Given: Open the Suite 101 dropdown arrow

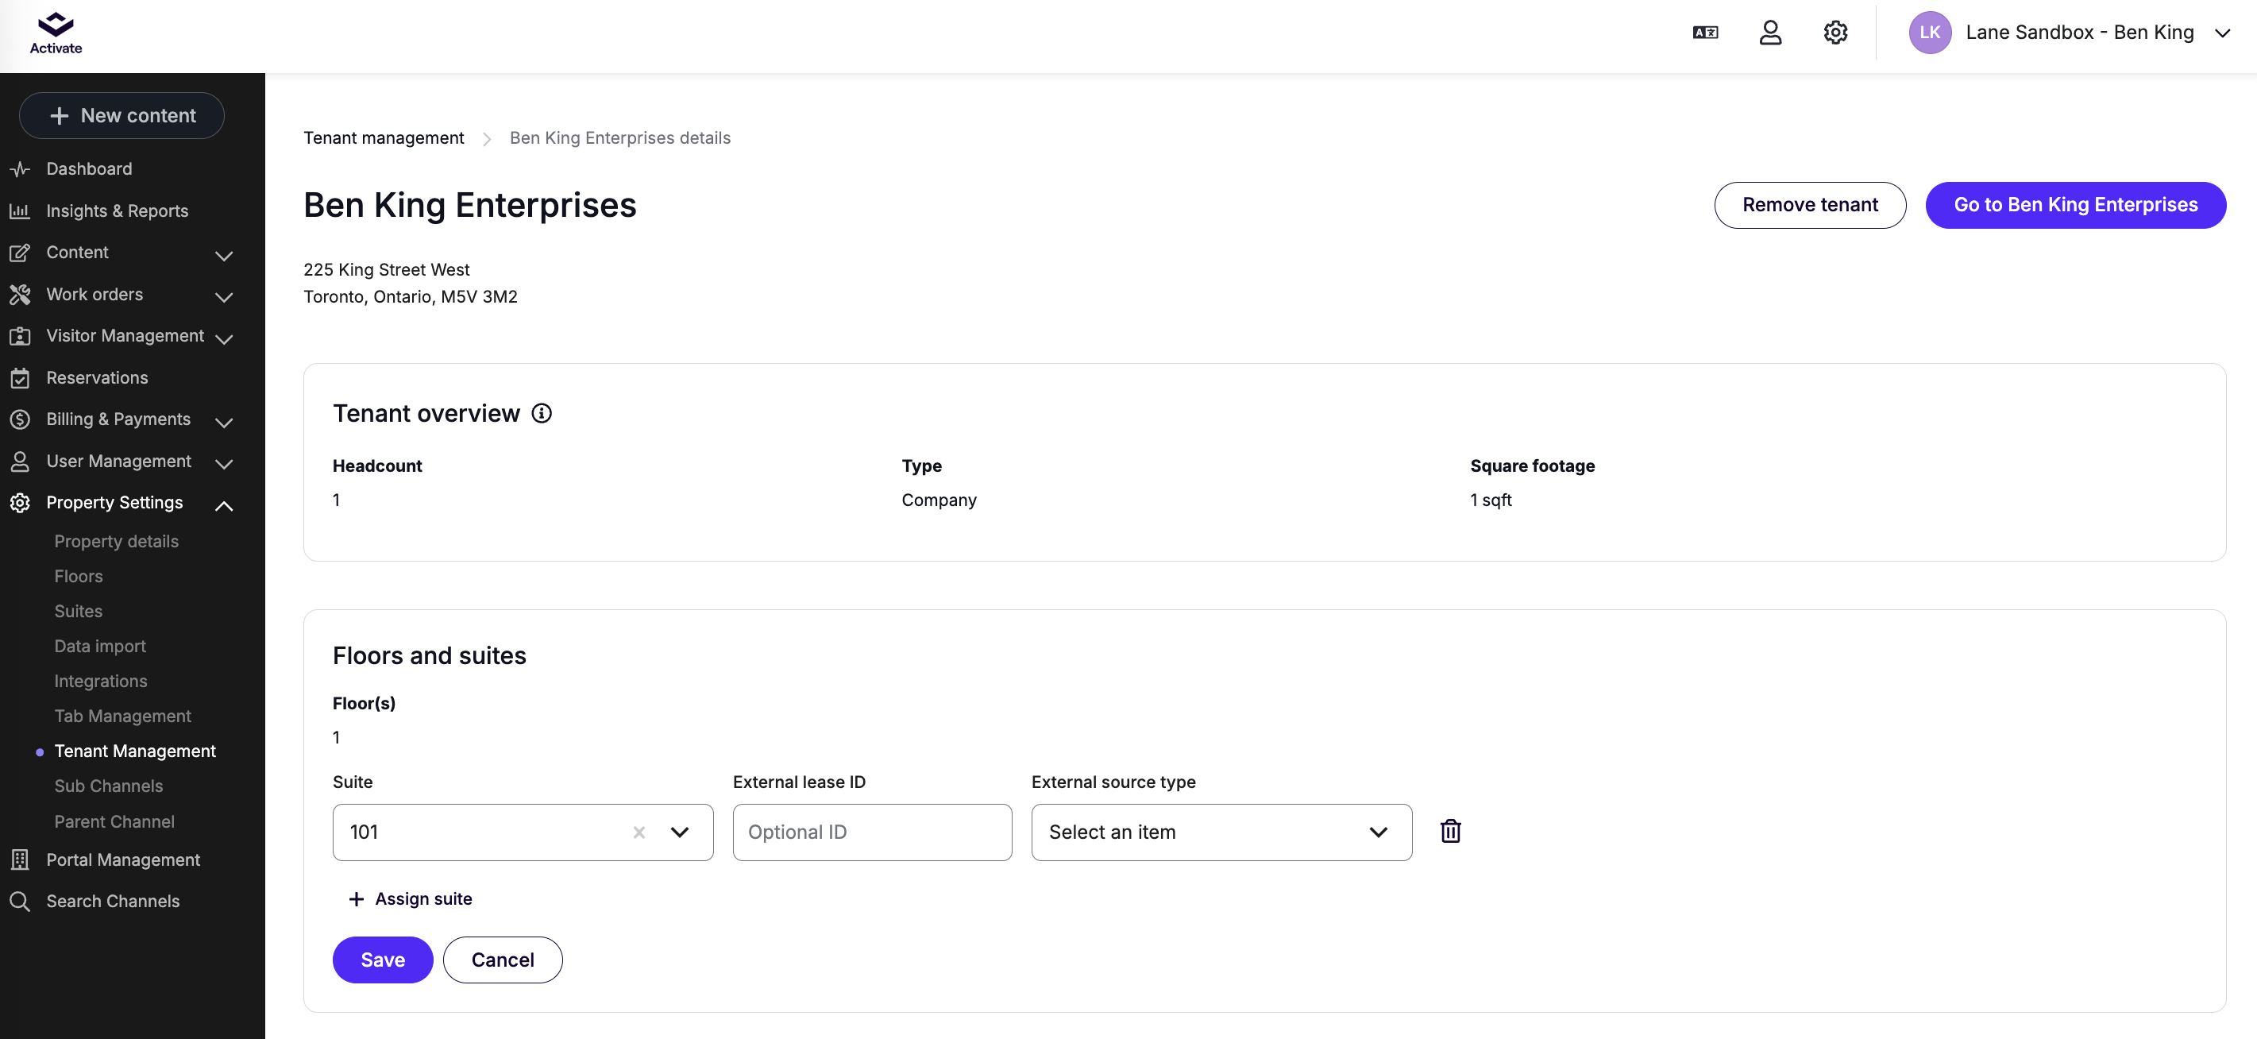Looking at the screenshot, I should coord(680,832).
